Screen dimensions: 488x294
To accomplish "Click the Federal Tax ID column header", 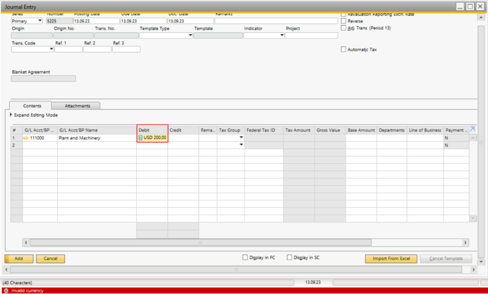I will click(264, 130).
